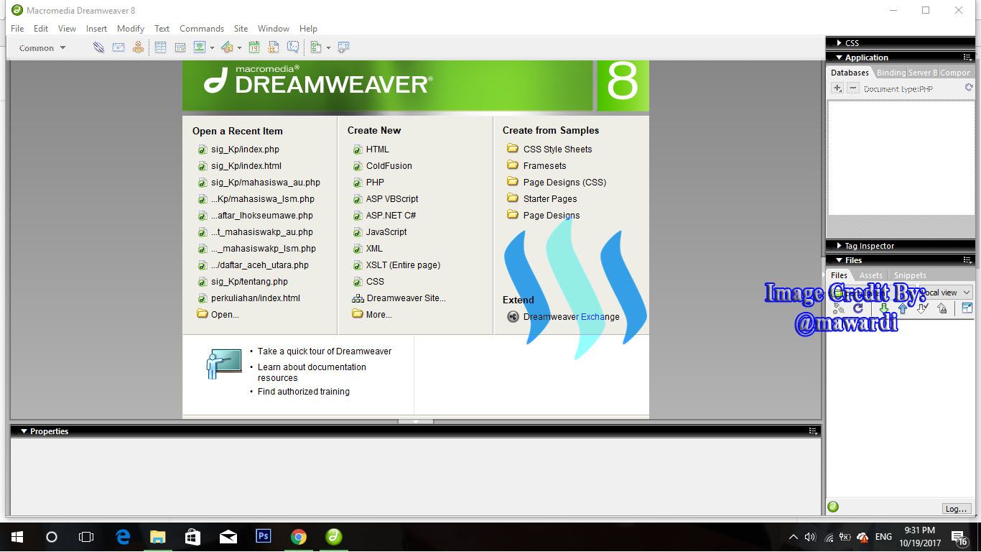This screenshot has height=552, width=981.
Task: Open the CSS Style Sheets samples folder
Action: 549,149
